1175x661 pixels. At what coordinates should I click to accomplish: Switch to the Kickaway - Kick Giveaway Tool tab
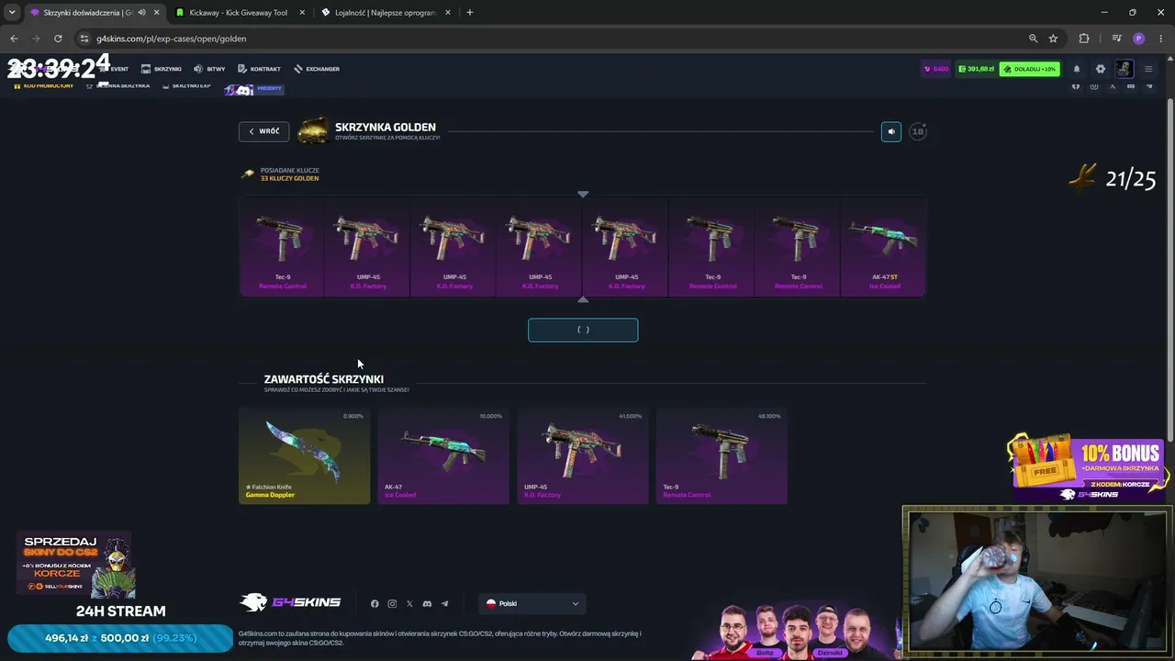pos(238,13)
